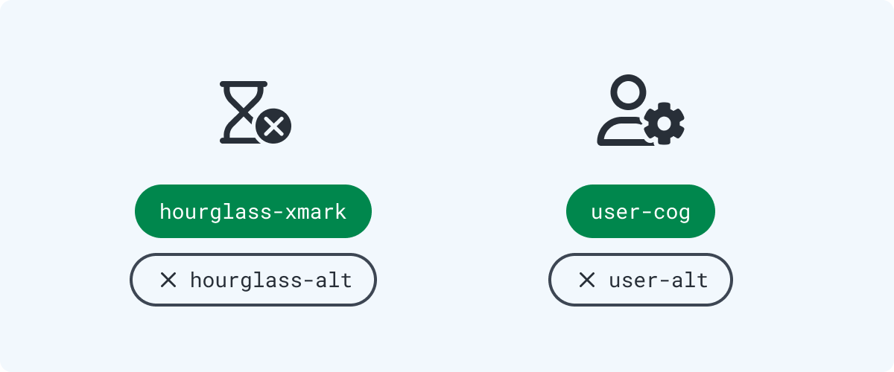The width and height of the screenshot is (894, 372).
Task: Click the gear badge on the user icon
Action: pyautogui.click(x=665, y=123)
